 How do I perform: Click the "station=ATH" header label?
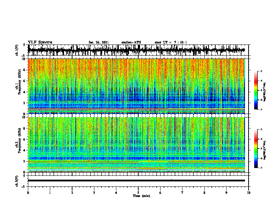[131, 42]
